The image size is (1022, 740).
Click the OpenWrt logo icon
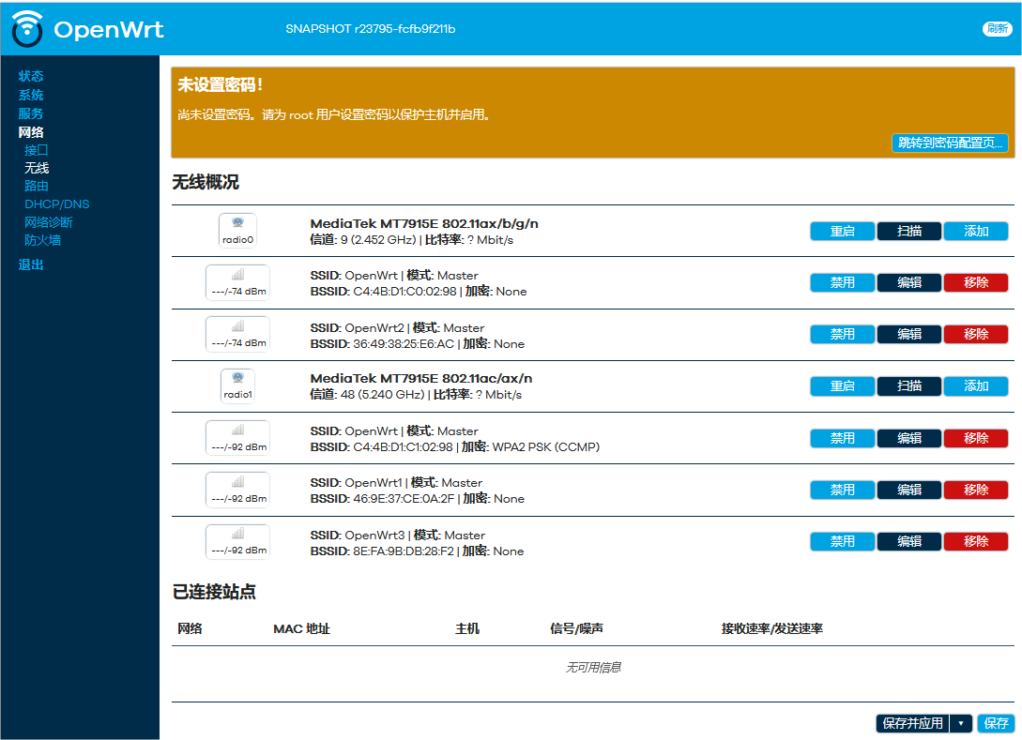pyautogui.click(x=28, y=29)
